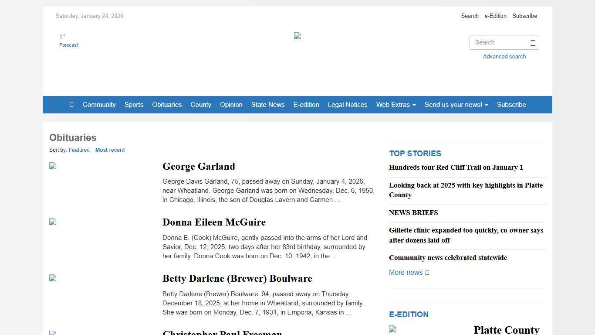Click the newspaper logo at top of page
The image size is (595, 335).
297,36
